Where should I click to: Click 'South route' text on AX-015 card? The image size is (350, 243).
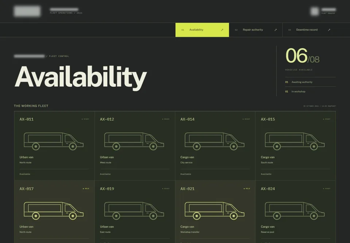pos(267,162)
